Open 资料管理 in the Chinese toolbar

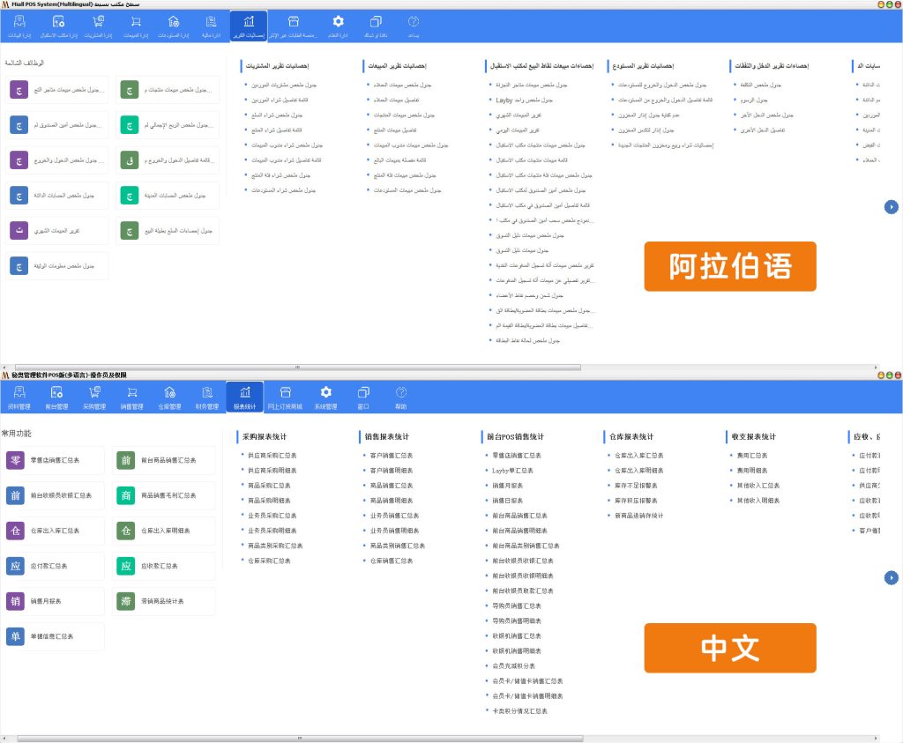[19, 398]
